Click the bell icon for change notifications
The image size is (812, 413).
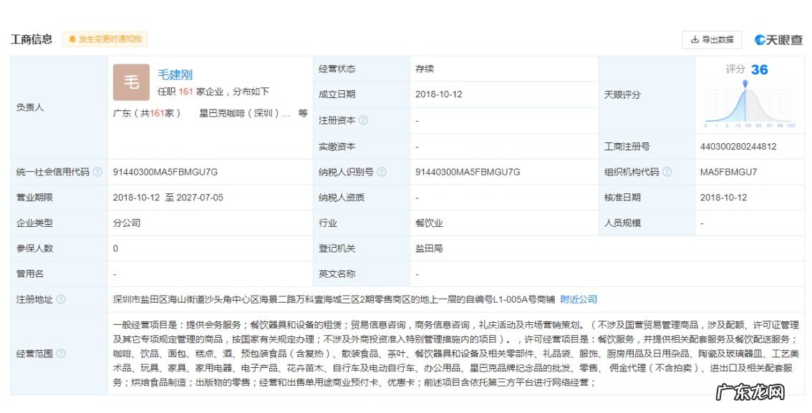coord(71,39)
